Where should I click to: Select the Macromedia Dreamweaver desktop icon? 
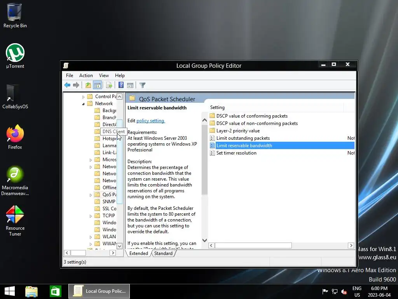(15, 181)
